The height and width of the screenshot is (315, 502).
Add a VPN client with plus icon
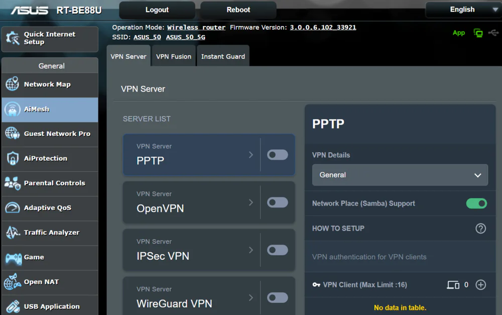[480, 285]
